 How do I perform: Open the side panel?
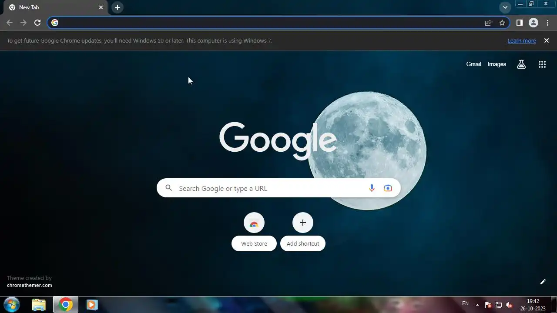pyautogui.click(x=519, y=23)
